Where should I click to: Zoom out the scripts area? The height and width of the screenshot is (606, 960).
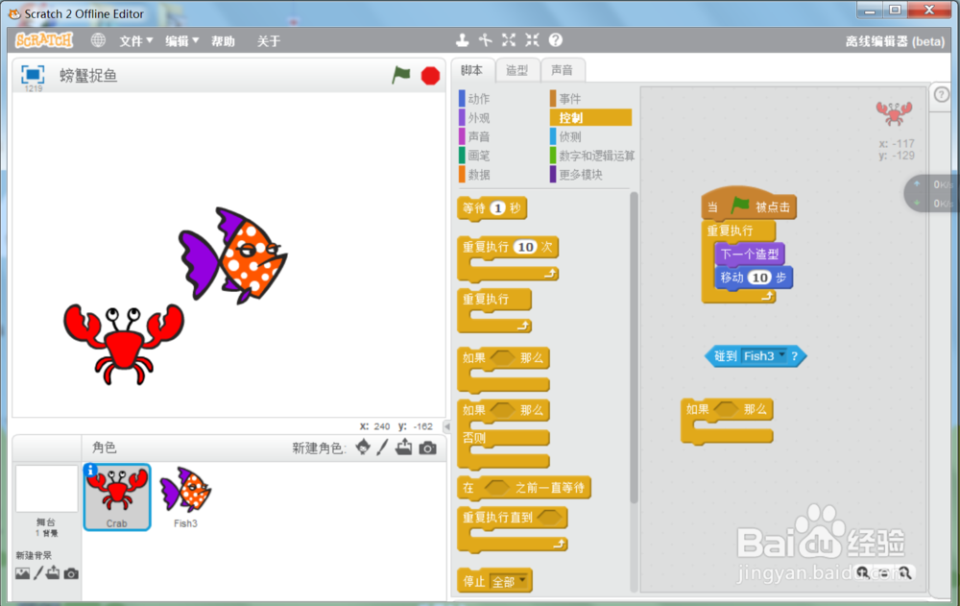point(862,572)
